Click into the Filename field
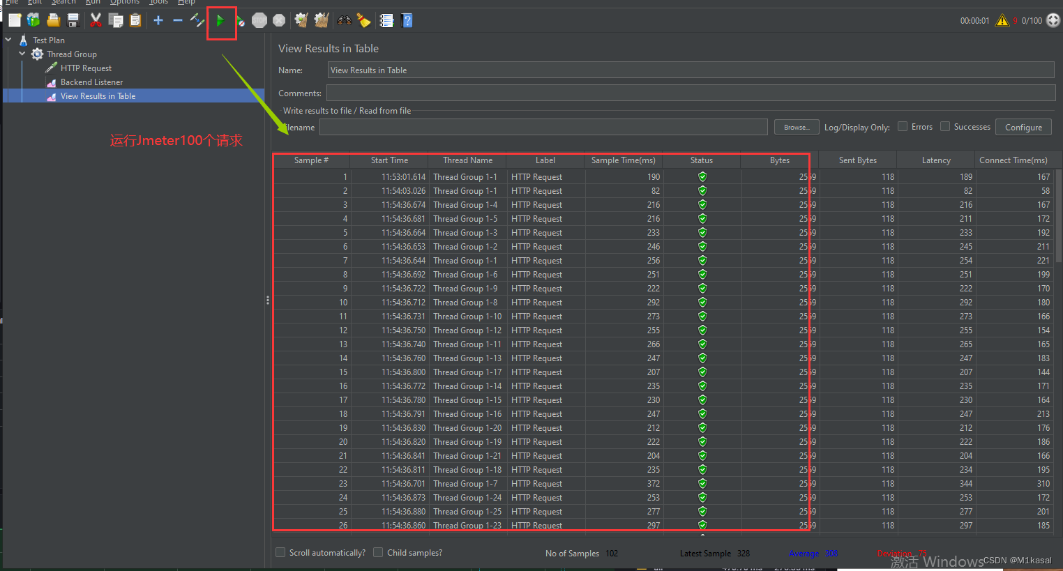The image size is (1063, 571). 543,127
